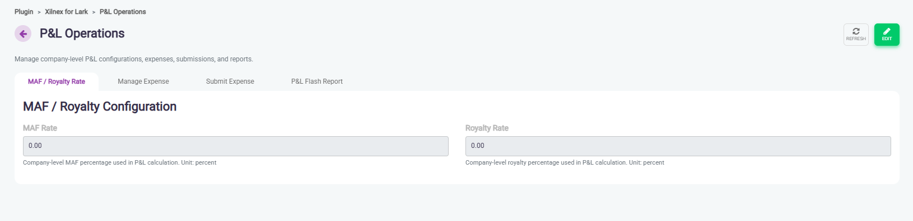Image resolution: width=913 pixels, height=221 pixels.
Task: Click the P&L Operations page heading
Action: 82,33
